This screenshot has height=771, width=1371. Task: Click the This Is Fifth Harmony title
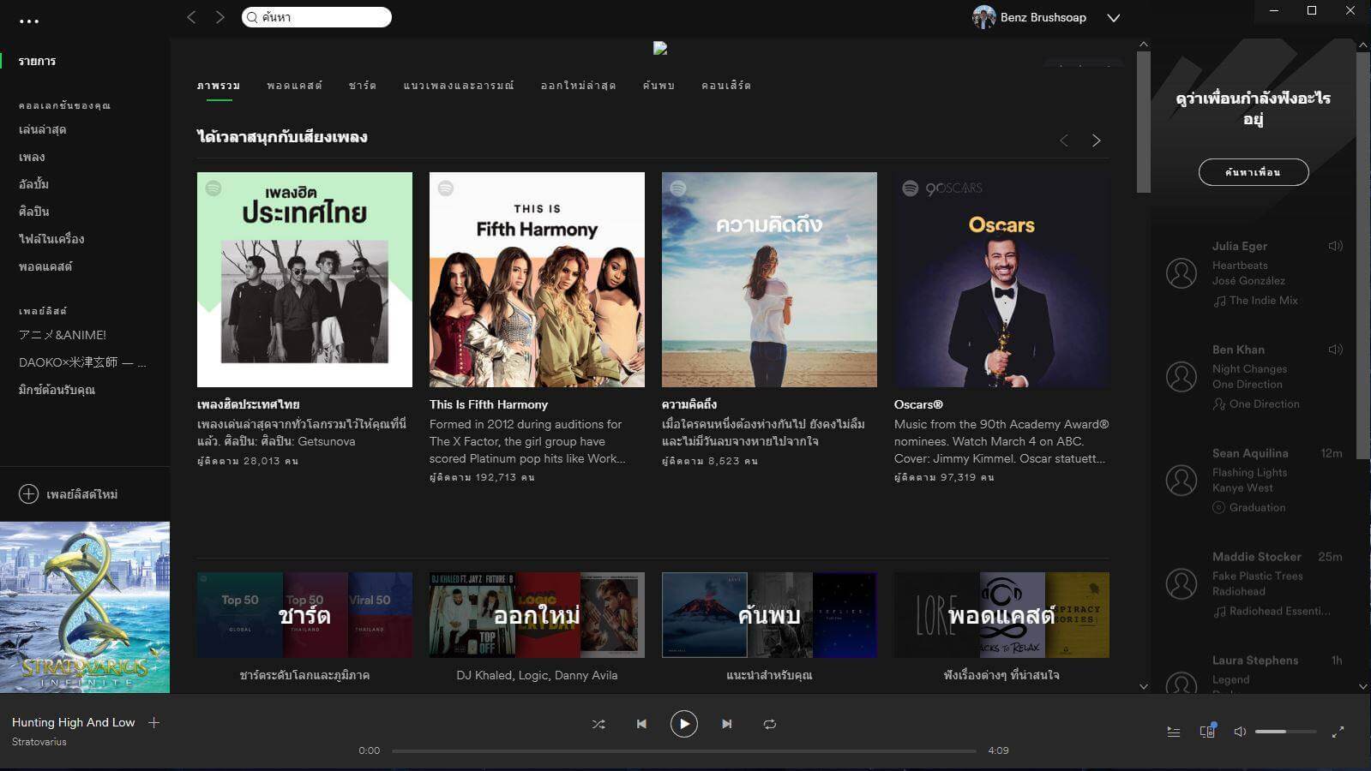pos(489,404)
